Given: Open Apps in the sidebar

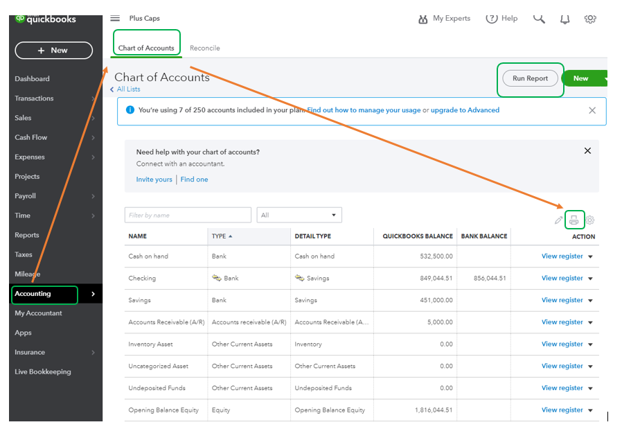Looking at the screenshot, I should (x=24, y=333).
